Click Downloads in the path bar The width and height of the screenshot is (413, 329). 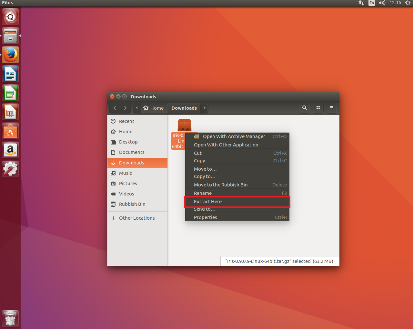(x=184, y=108)
